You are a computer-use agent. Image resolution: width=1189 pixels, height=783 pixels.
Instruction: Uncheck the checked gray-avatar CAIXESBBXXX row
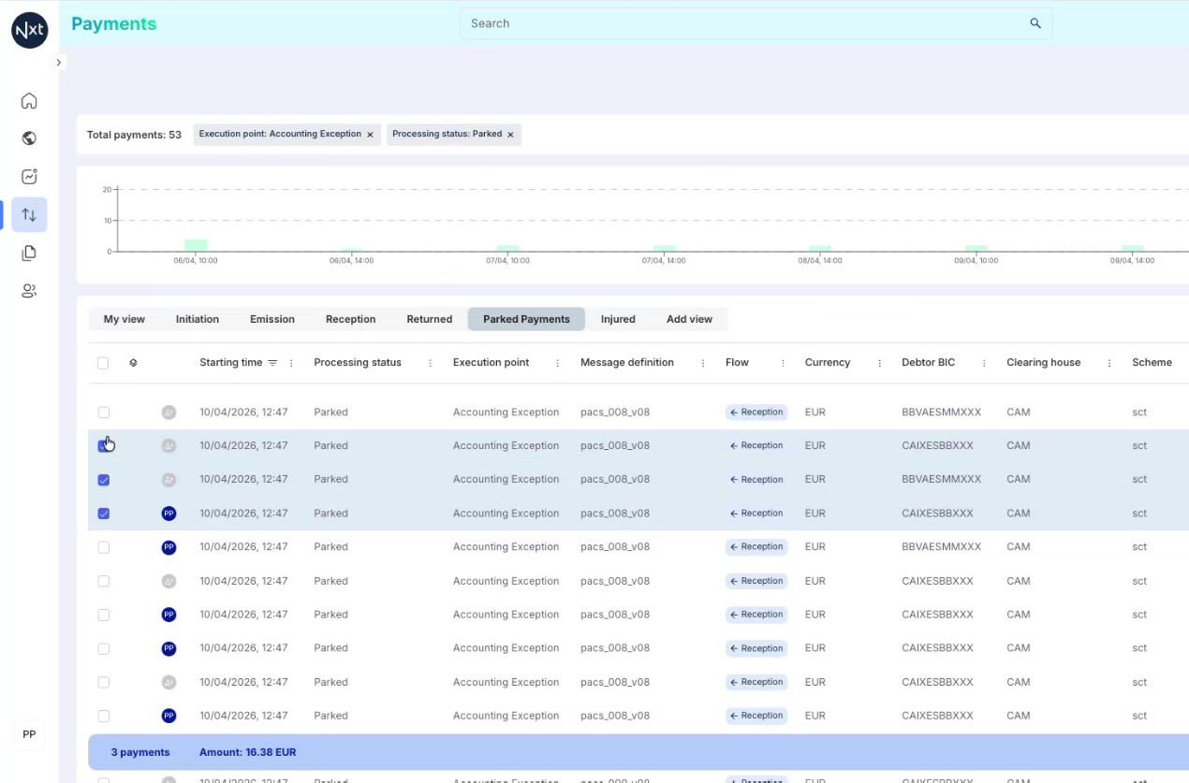(104, 446)
